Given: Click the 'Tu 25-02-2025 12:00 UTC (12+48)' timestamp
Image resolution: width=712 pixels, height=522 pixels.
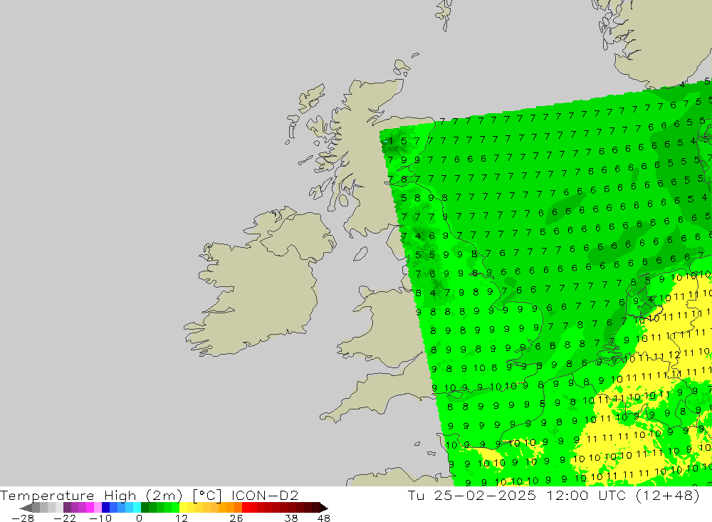Looking at the screenshot, I should (553, 495).
